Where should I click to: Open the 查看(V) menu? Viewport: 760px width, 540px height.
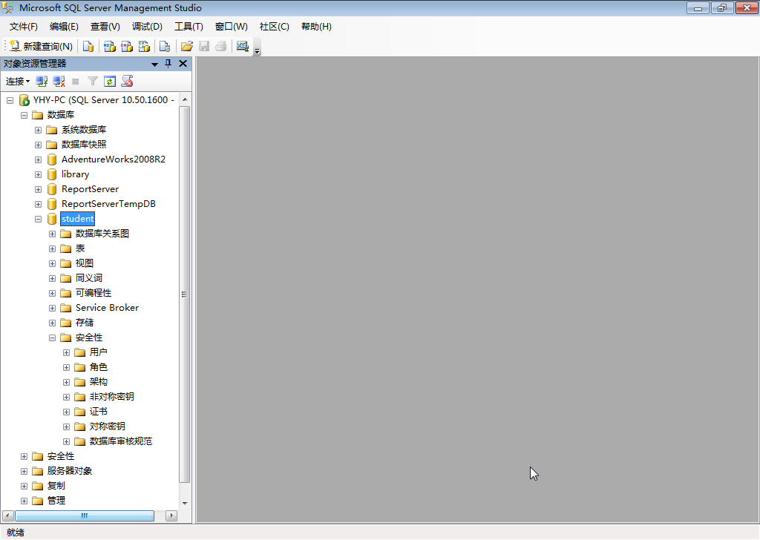point(105,27)
